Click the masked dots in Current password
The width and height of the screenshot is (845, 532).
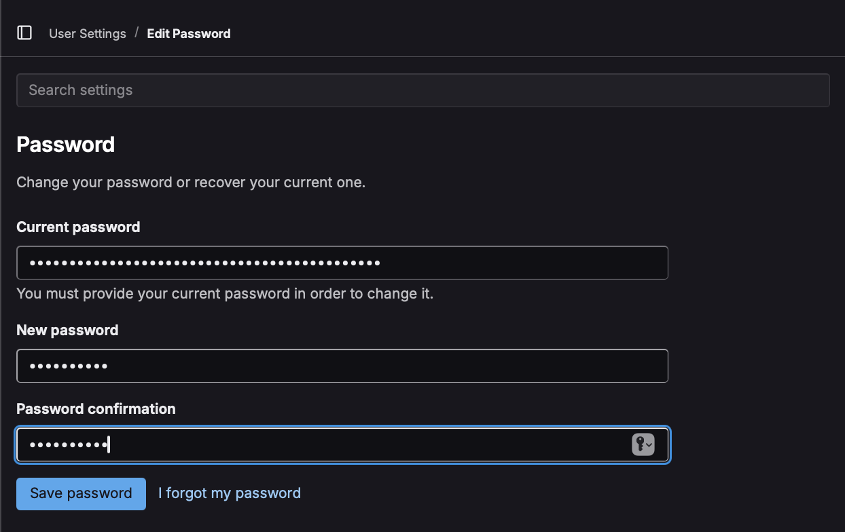(x=204, y=263)
